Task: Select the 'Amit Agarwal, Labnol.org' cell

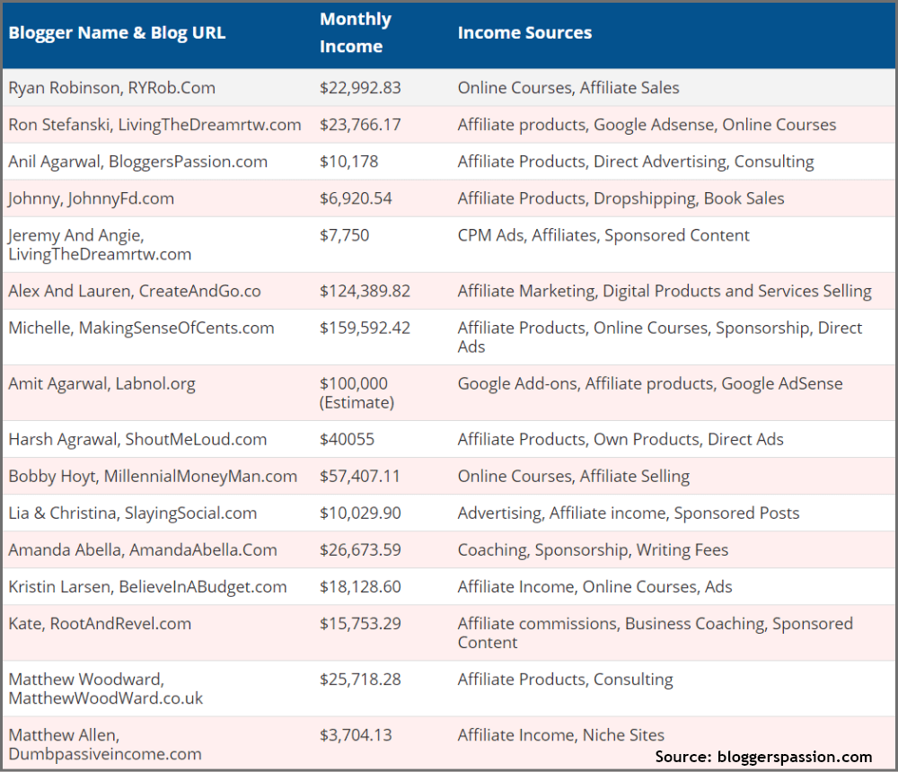Action: coord(102,383)
